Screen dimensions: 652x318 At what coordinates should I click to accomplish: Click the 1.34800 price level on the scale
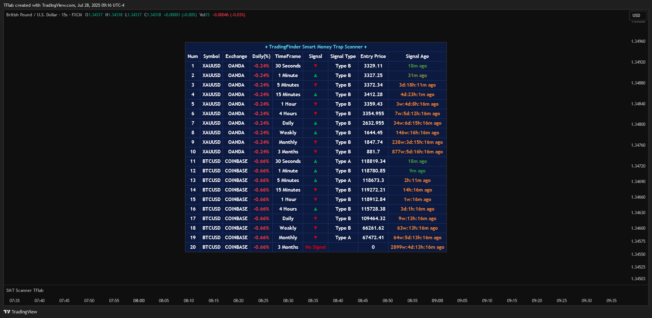(638, 124)
